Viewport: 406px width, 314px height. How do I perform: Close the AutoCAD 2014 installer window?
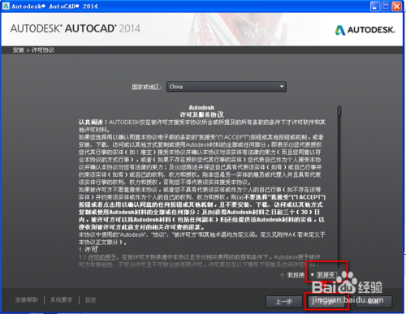coord(397,6)
